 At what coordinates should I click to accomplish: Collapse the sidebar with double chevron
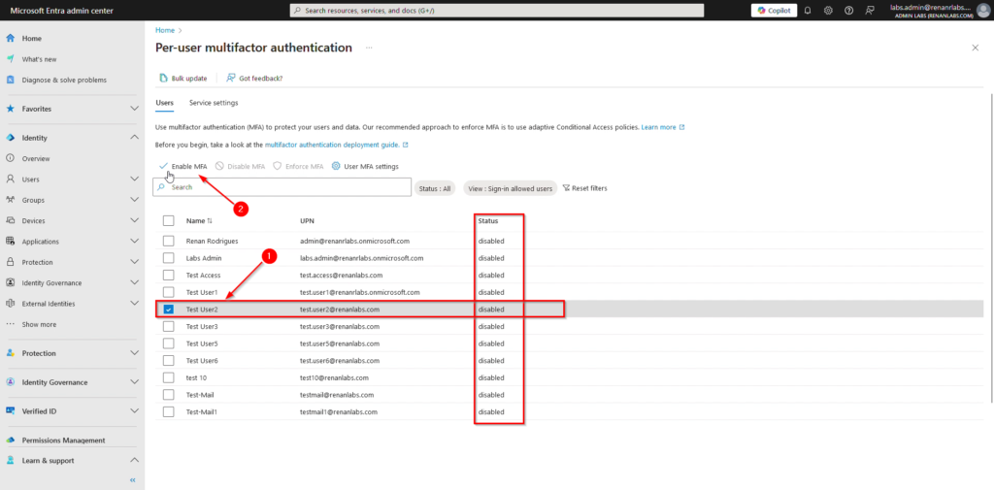[133, 480]
